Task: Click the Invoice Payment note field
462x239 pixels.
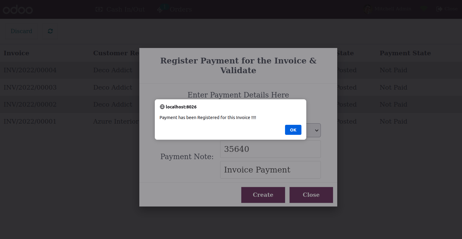Action: (270, 170)
